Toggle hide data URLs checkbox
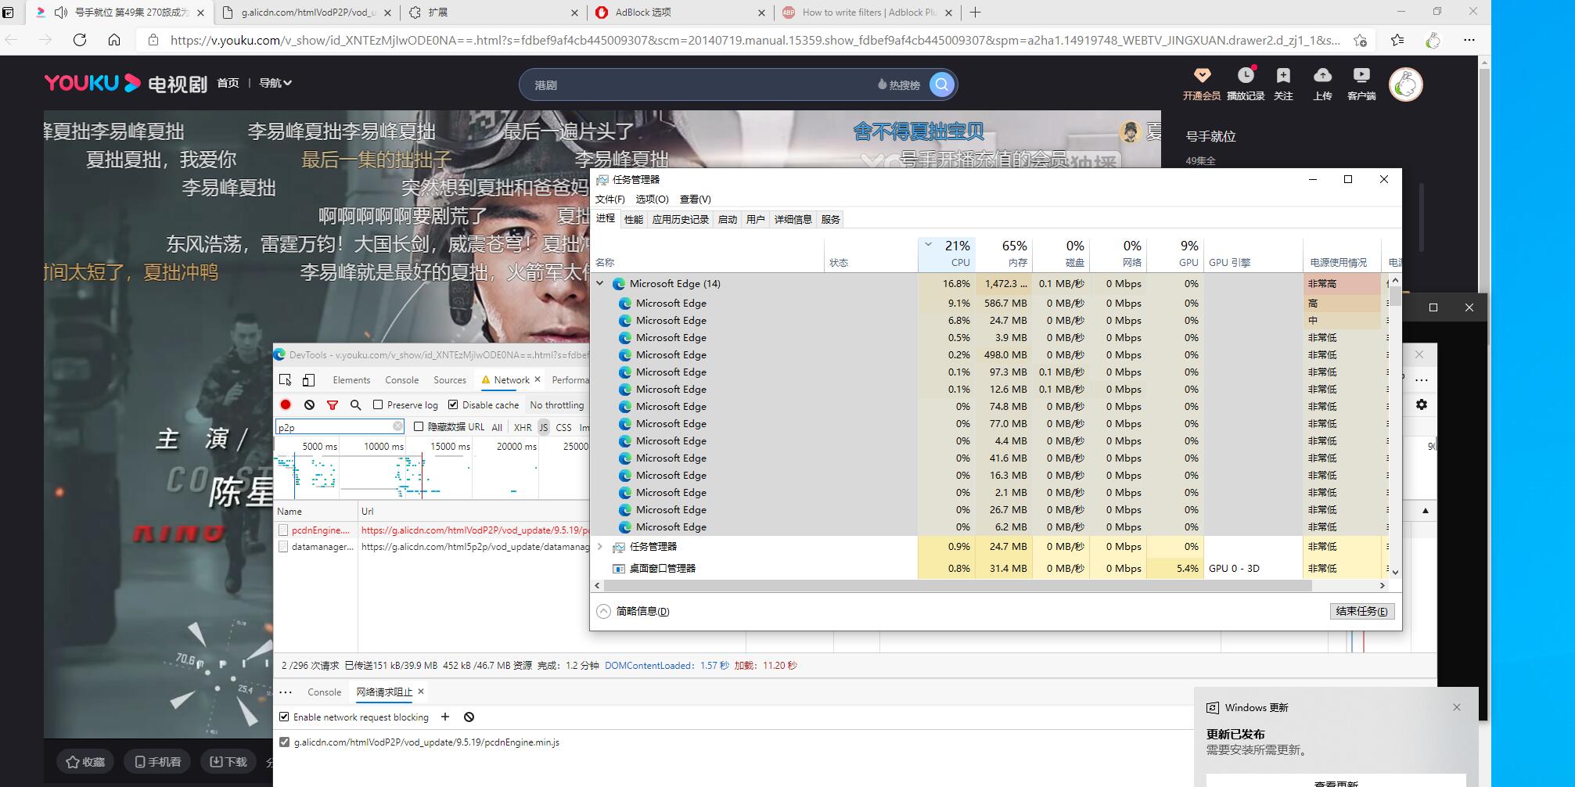This screenshot has width=1575, height=787. click(x=419, y=426)
